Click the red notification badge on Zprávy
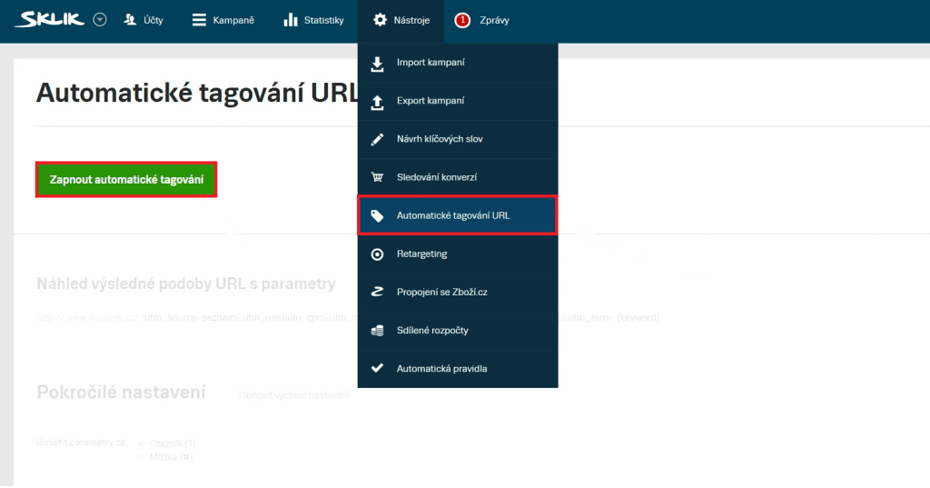The width and height of the screenshot is (930, 488). click(x=462, y=20)
